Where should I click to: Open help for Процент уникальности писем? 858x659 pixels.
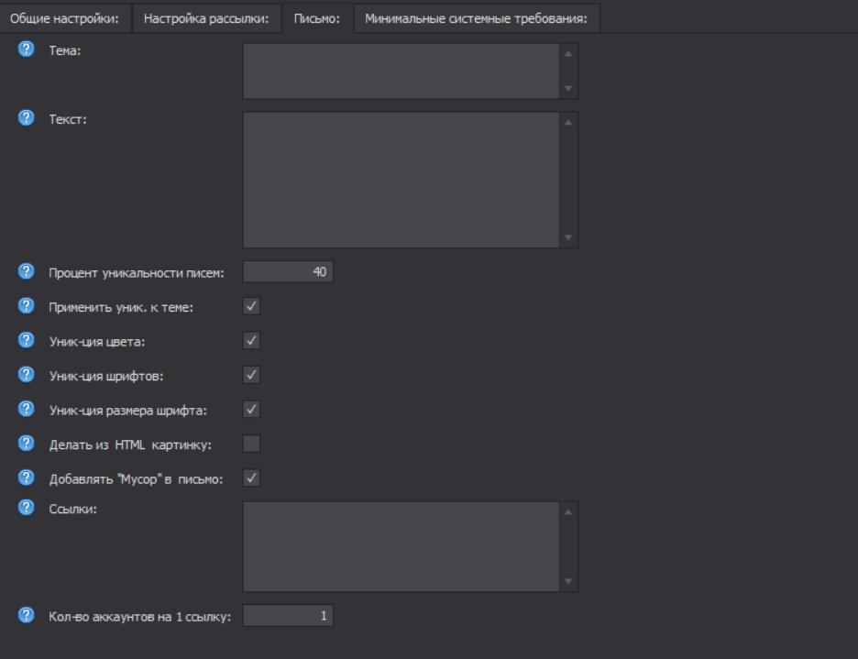pos(25,271)
